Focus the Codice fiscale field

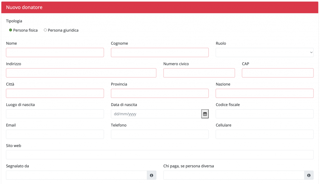tap(264, 114)
